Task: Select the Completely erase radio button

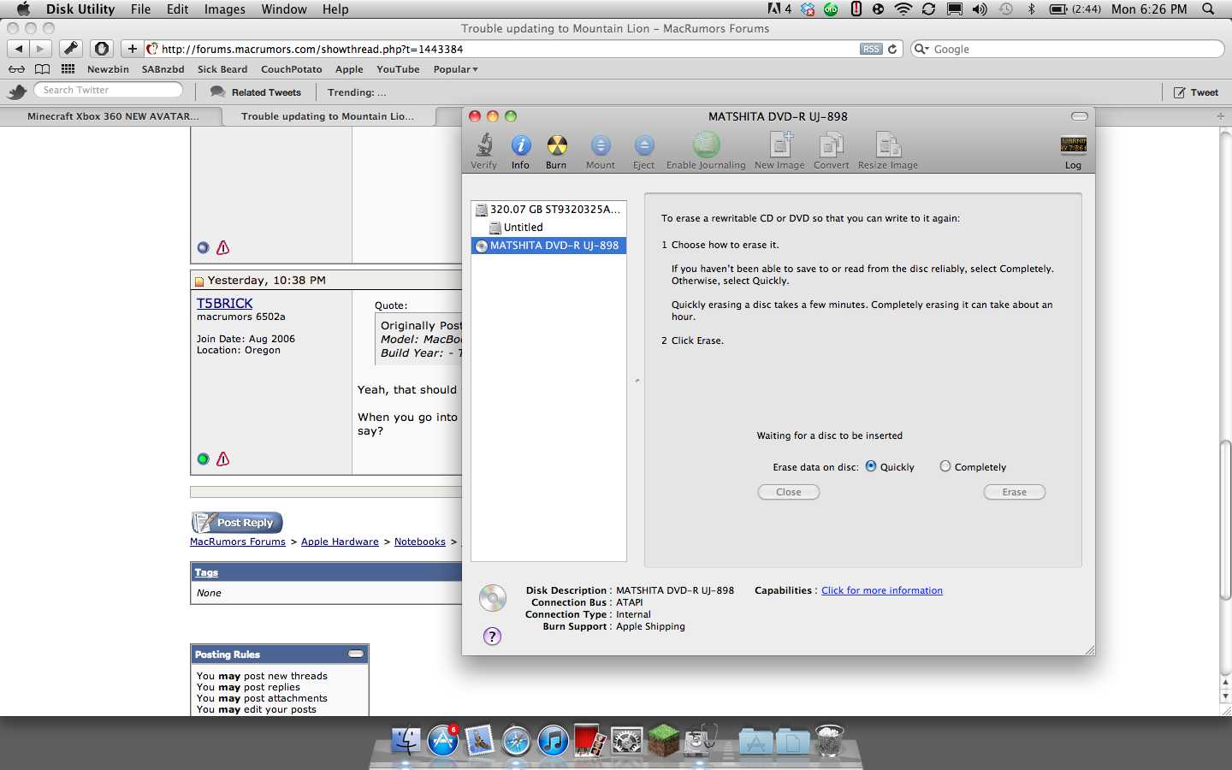Action: click(x=945, y=466)
